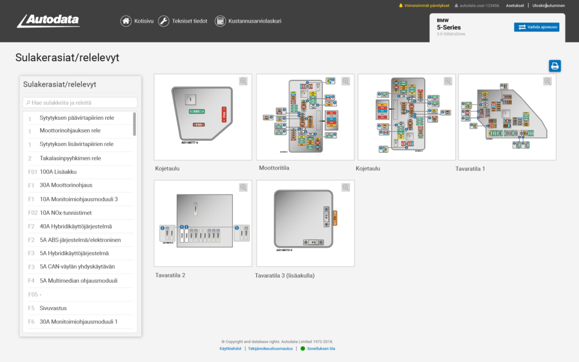Click the fuse search field

[80, 103]
